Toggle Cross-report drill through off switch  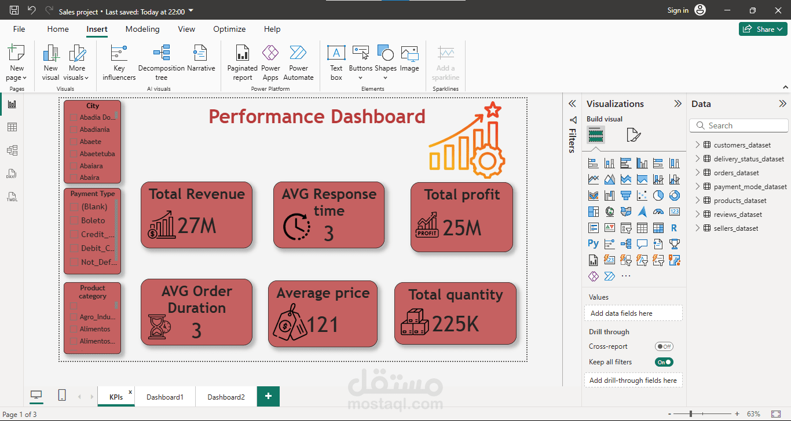pyautogui.click(x=664, y=346)
